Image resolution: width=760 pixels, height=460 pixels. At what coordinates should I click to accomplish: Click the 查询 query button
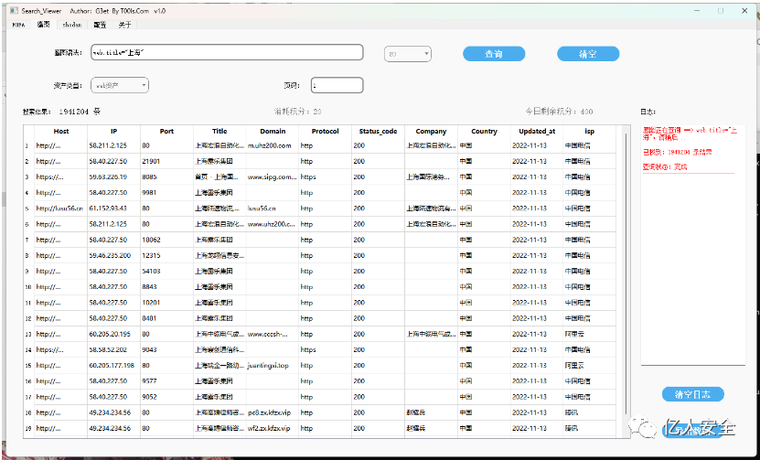(x=494, y=54)
